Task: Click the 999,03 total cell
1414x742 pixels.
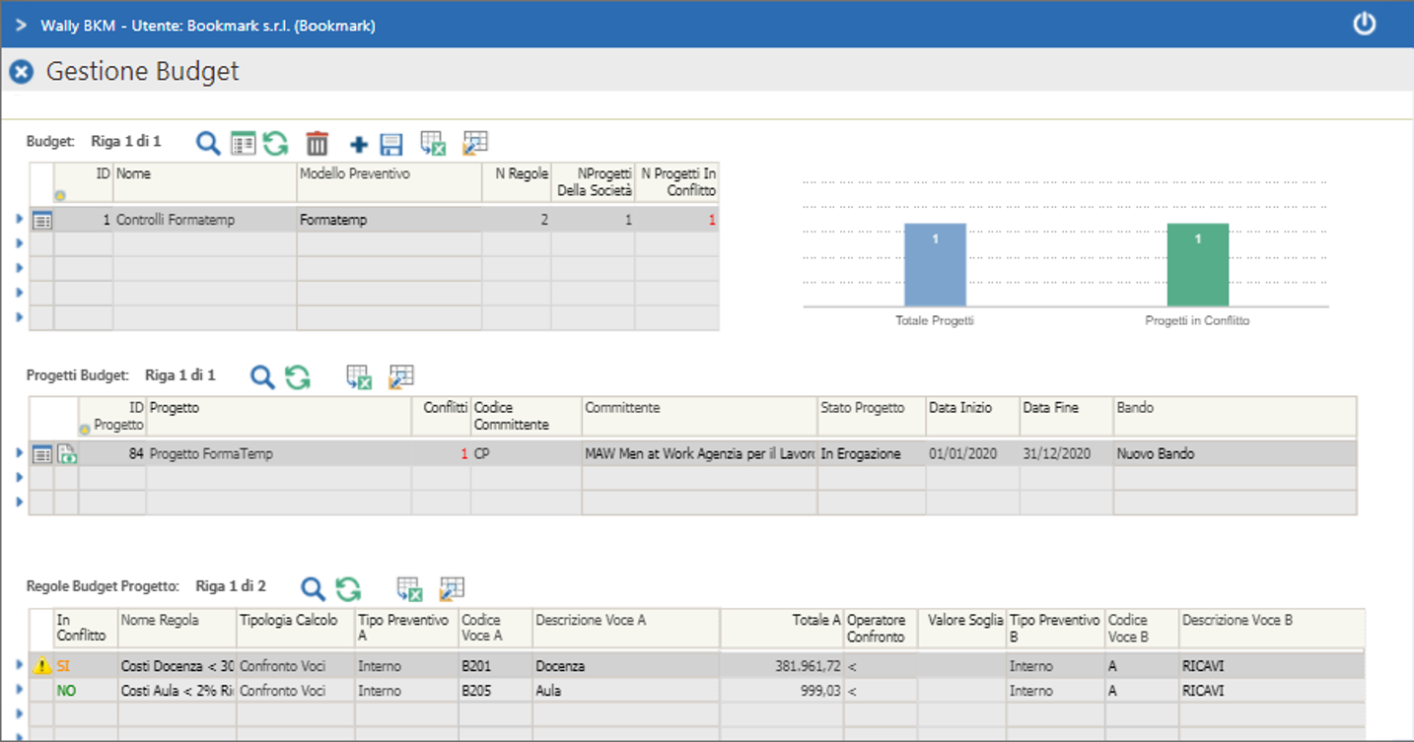Action: (782, 692)
